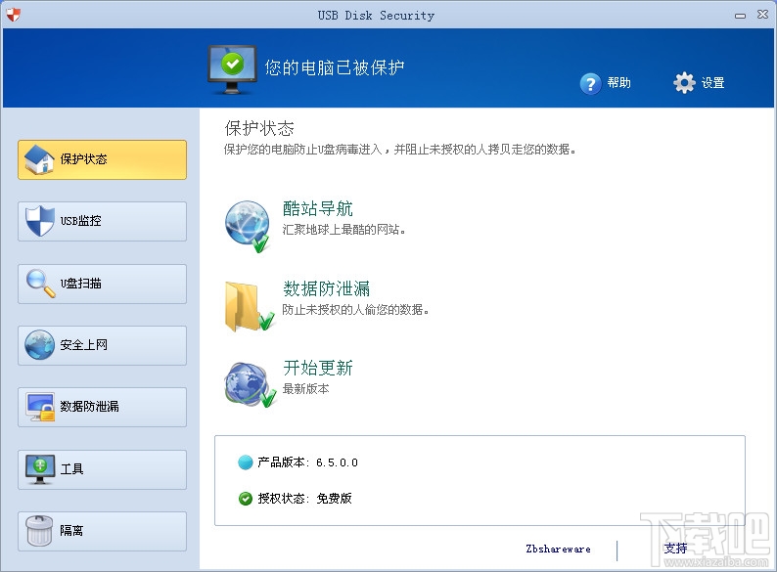Click the 防止未授权的人偷您的数据 description
This screenshot has height=572, width=777.
355,310
